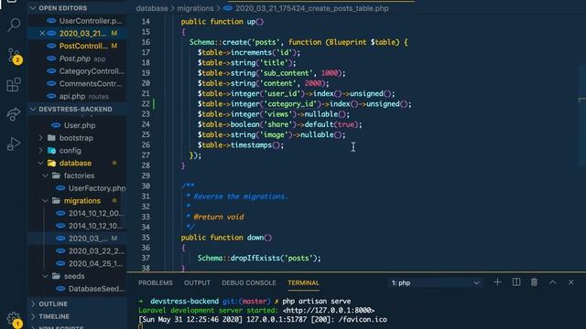The width and height of the screenshot is (586, 329).
Task: Select the 2020_03_... M migration file
Action: click(77, 238)
